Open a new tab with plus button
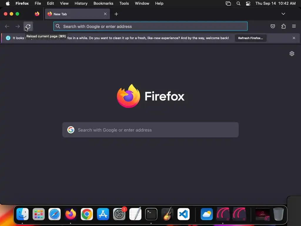Screen dimensions: 301x226 pyautogui.click(x=116, y=14)
